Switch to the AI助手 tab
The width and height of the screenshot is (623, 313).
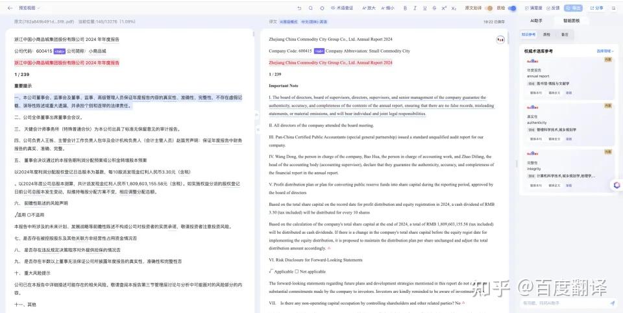[536, 21]
